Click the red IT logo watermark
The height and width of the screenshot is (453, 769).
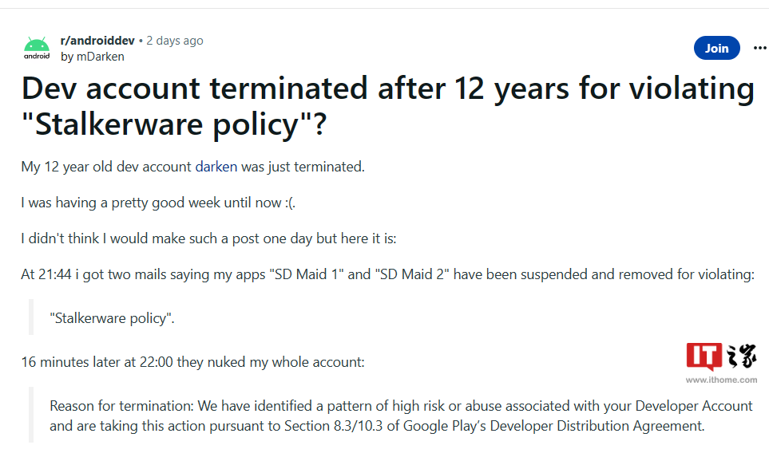point(704,356)
